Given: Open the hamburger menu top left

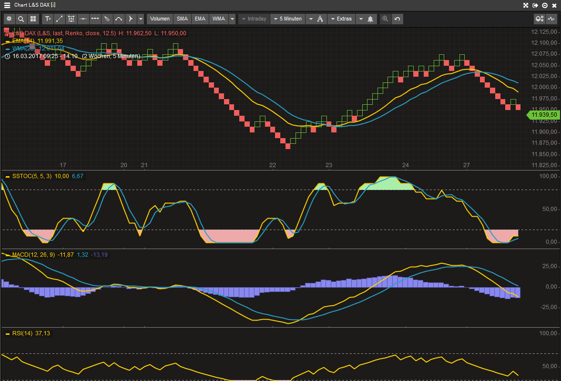Looking at the screenshot, I should point(6,5).
